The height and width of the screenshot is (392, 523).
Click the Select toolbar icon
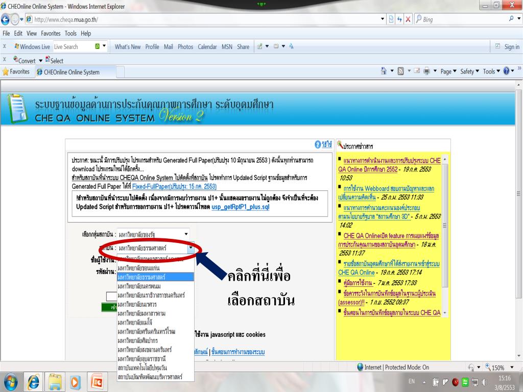[x=47, y=59]
